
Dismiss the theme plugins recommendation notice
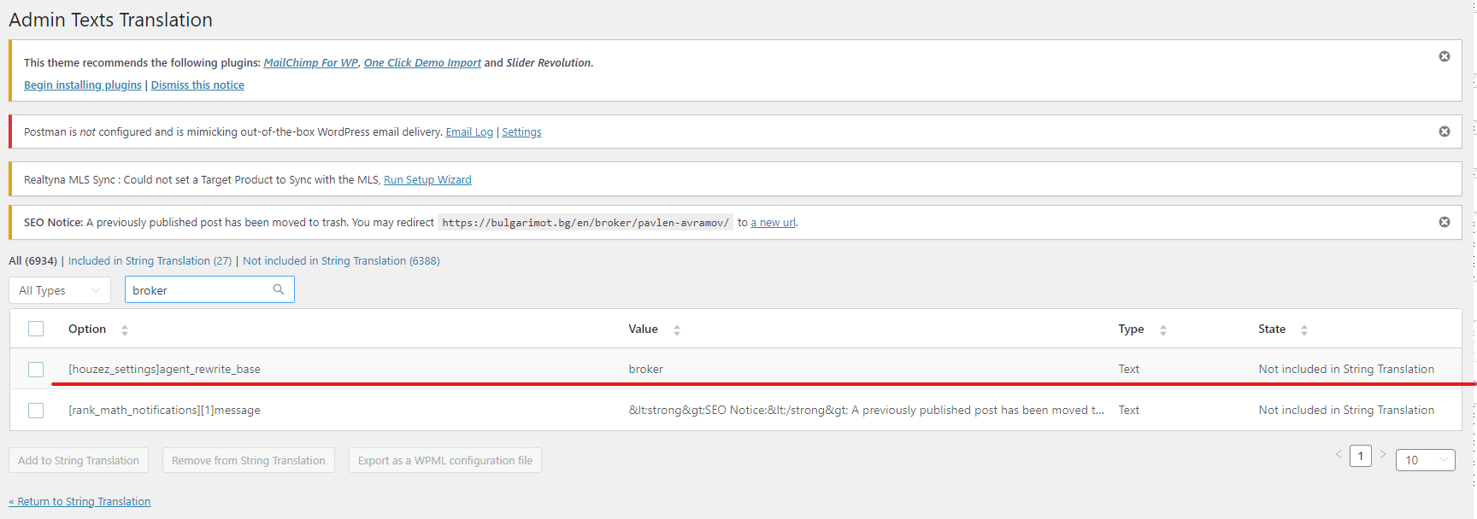pos(1445,56)
